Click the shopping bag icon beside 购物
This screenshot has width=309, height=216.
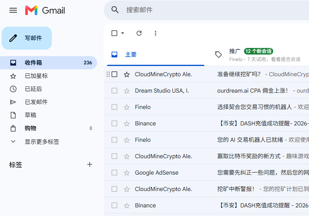pos(13,128)
